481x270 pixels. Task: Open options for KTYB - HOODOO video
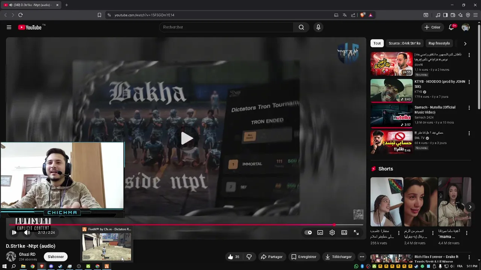[x=469, y=82]
